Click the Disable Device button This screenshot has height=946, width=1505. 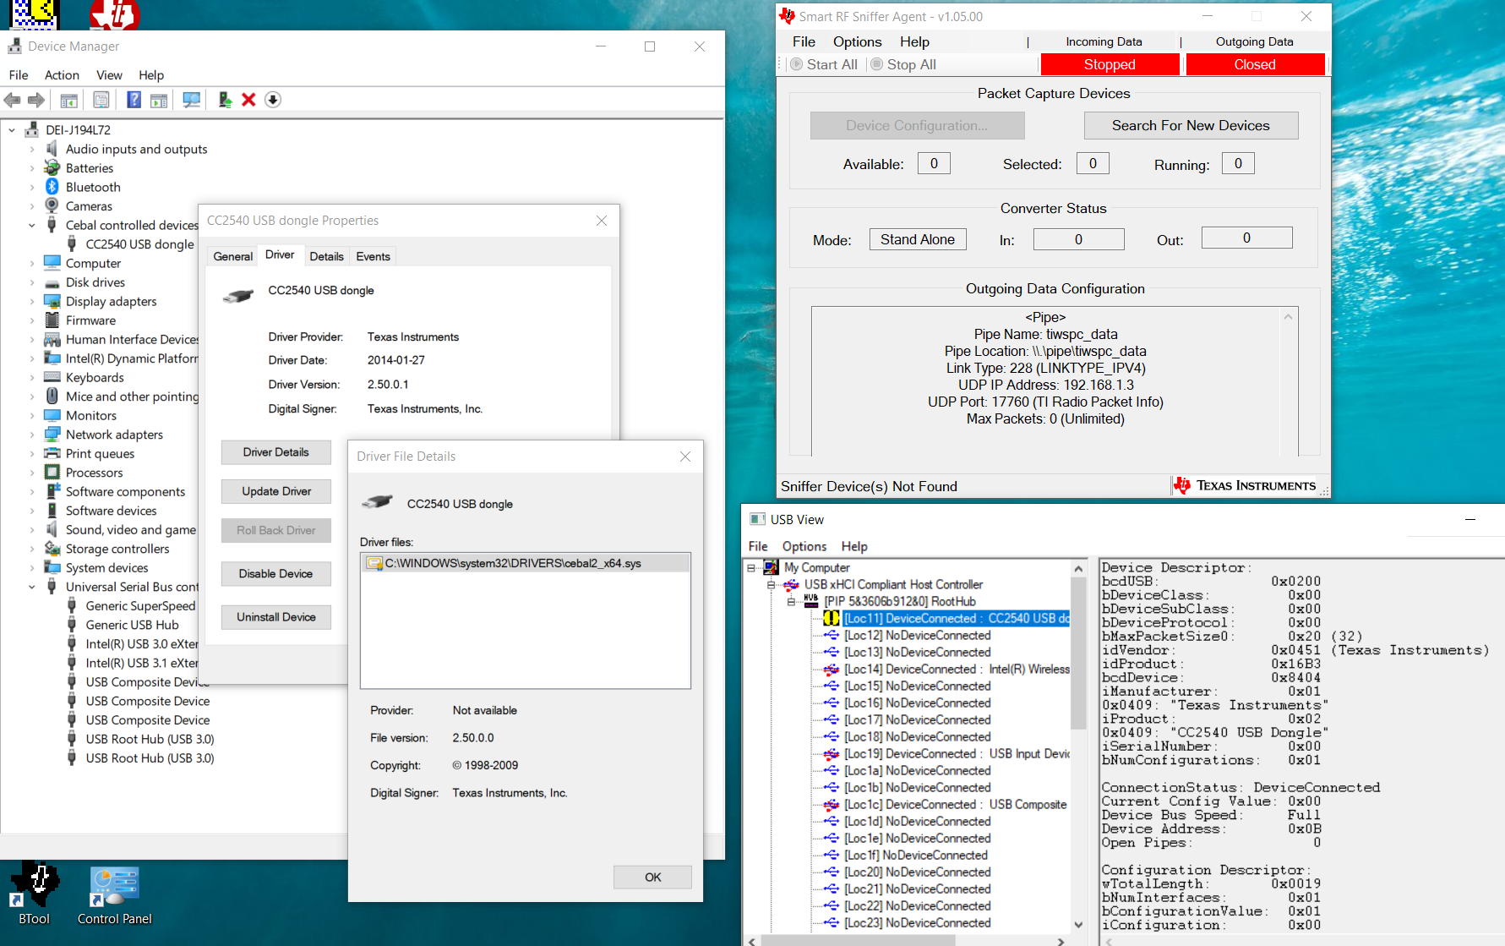point(276,573)
